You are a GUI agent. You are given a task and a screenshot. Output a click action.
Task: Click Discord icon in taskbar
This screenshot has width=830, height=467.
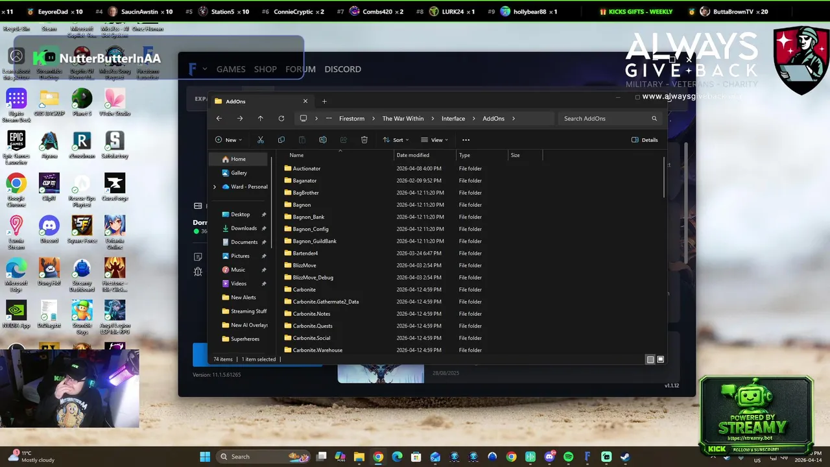(550, 457)
